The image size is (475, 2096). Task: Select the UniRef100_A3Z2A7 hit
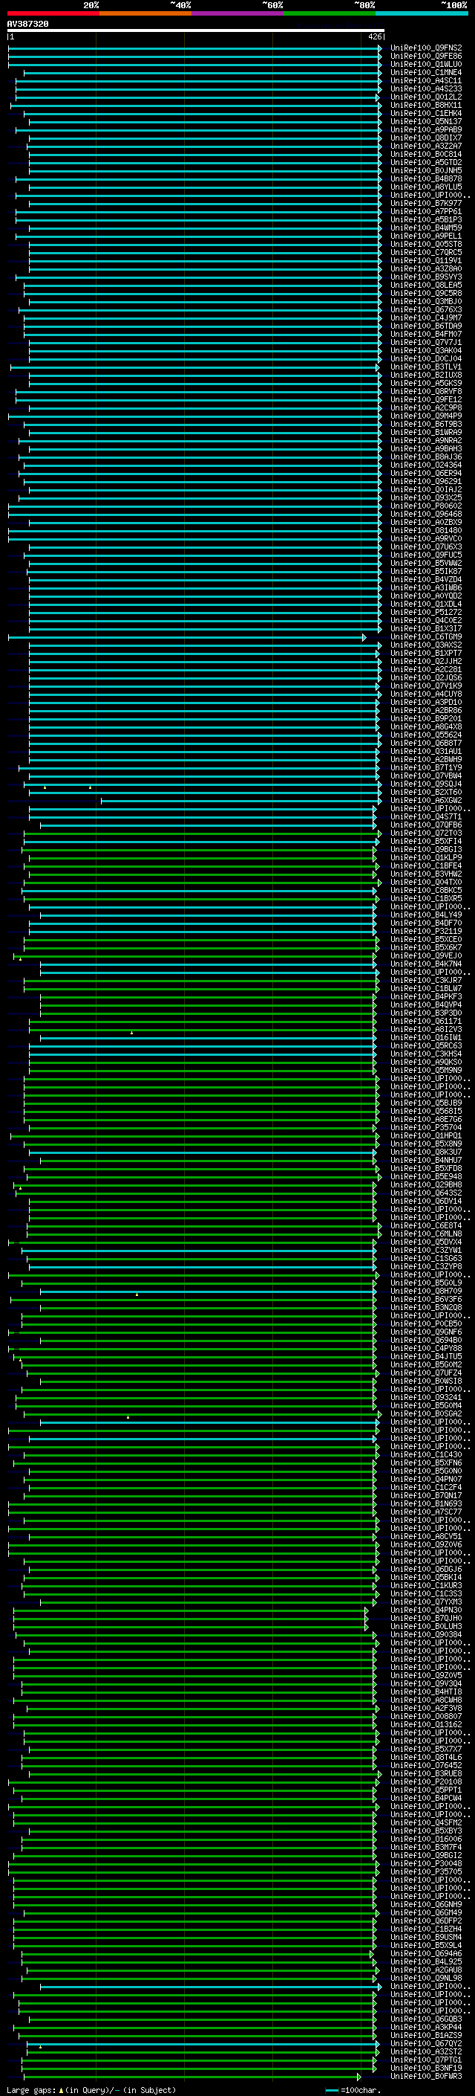tap(426, 146)
